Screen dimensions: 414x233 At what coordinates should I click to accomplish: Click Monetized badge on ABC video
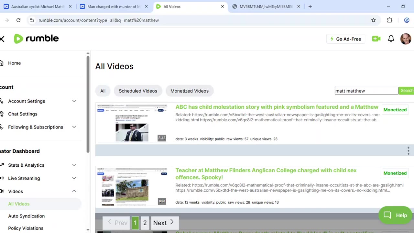395,110
